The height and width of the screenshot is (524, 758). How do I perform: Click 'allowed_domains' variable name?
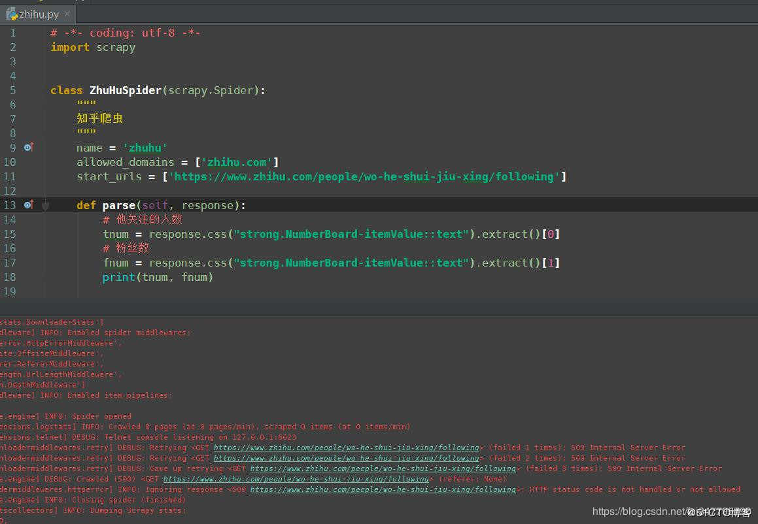pos(125,162)
